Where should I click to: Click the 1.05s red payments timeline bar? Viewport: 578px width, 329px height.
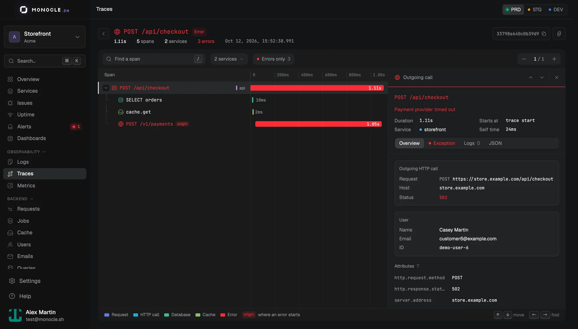[x=318, y=124]
